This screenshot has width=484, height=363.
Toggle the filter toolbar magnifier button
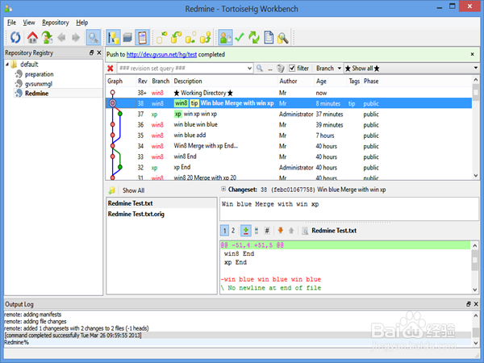click(x=94, y=38)
